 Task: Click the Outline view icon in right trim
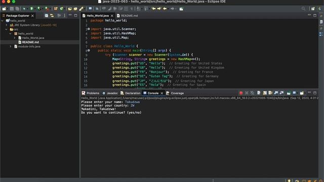tap(321, 34)
